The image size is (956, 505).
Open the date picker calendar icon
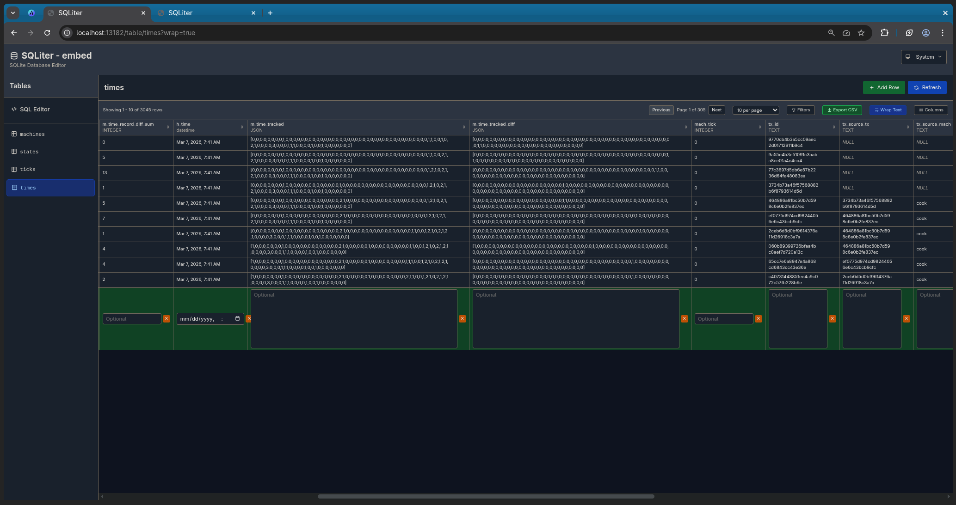point(238,319)
